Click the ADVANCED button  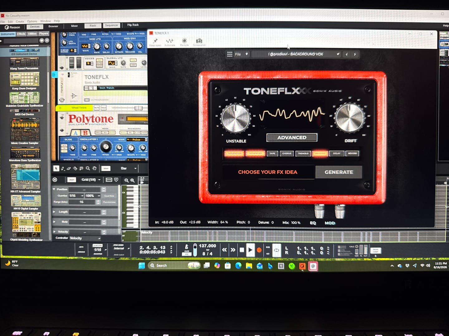pos(292,138)
